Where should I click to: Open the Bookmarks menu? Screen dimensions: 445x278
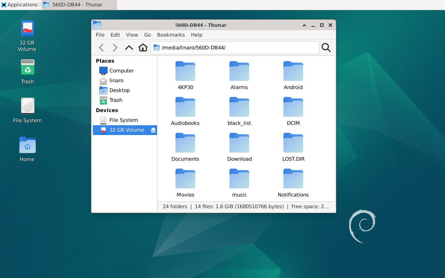171,35
